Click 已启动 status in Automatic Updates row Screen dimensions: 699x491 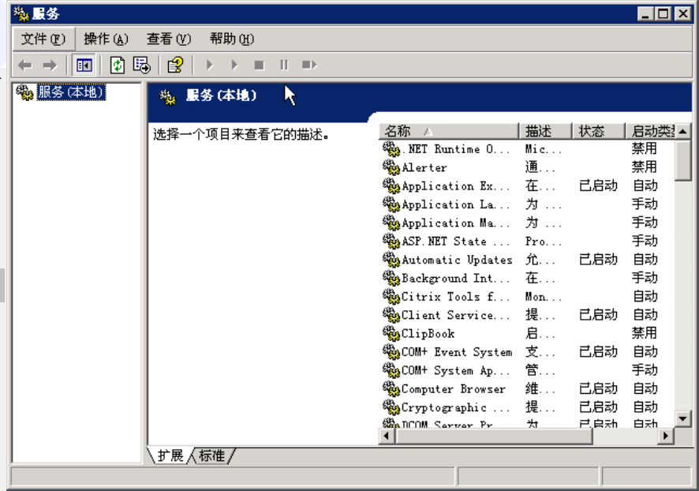[598, 260]
